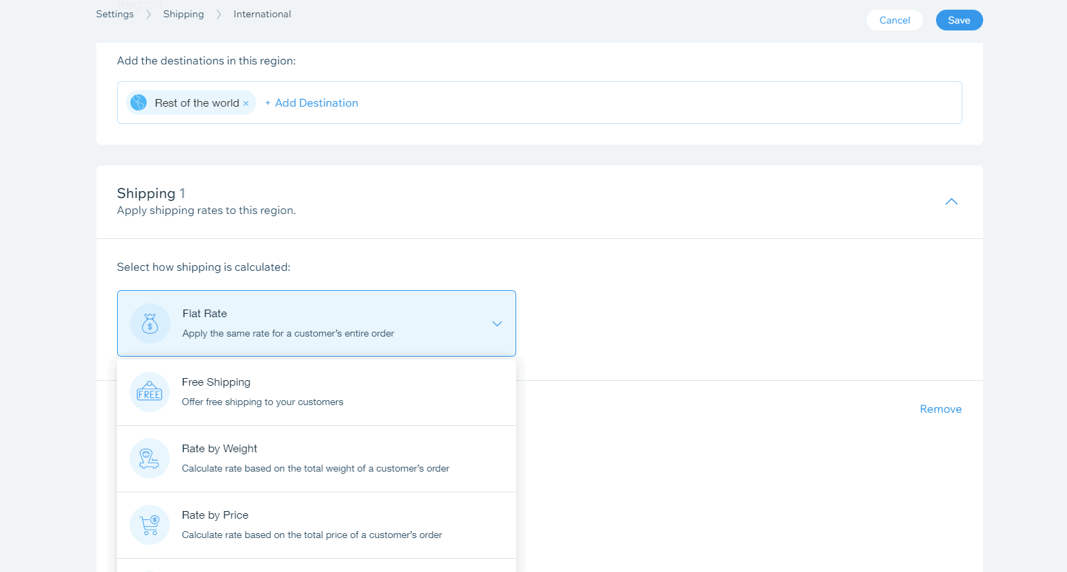The width and height of the screenshot is (1067, 572).
Task: Open the Flat Rate calculation dropdown
Action: click(x=317, y=323)
